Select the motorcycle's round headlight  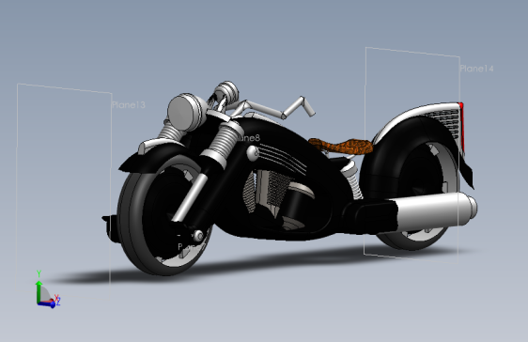tap(184, 112)
